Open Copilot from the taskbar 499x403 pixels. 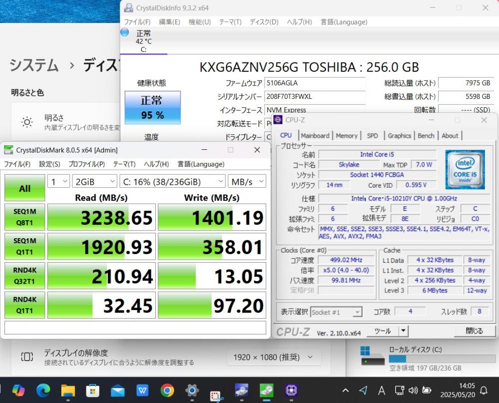point(18,390)
